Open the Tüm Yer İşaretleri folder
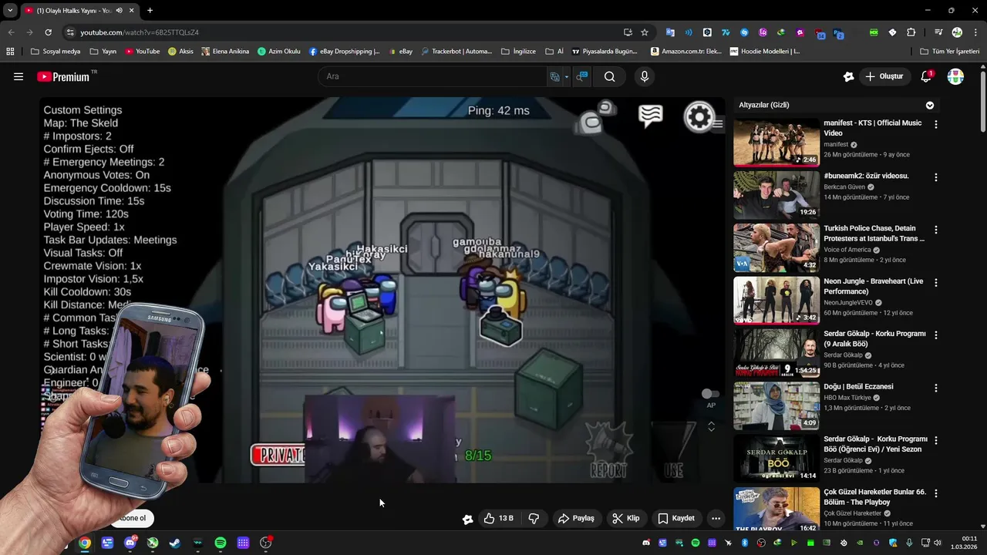The height and width of the screenshot is (555, 987). pos(950,52)
